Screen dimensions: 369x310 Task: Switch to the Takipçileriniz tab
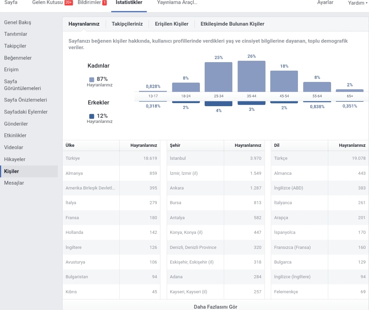(127, 24)
